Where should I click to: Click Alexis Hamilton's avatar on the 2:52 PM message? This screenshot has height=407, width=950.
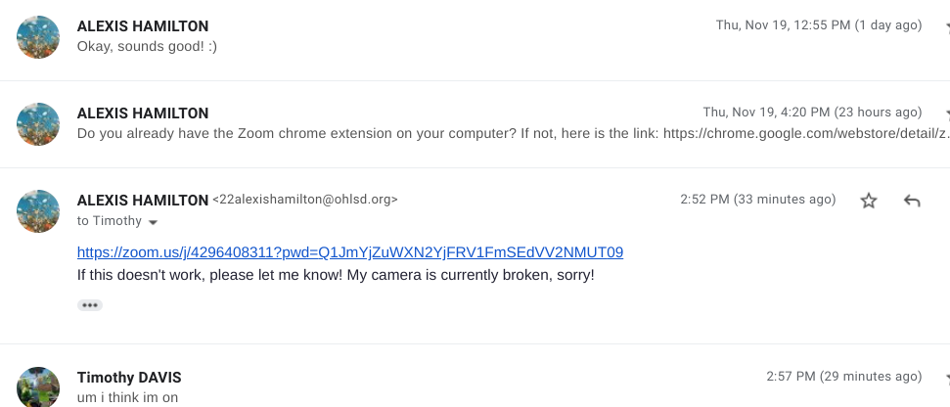[39, 211]
